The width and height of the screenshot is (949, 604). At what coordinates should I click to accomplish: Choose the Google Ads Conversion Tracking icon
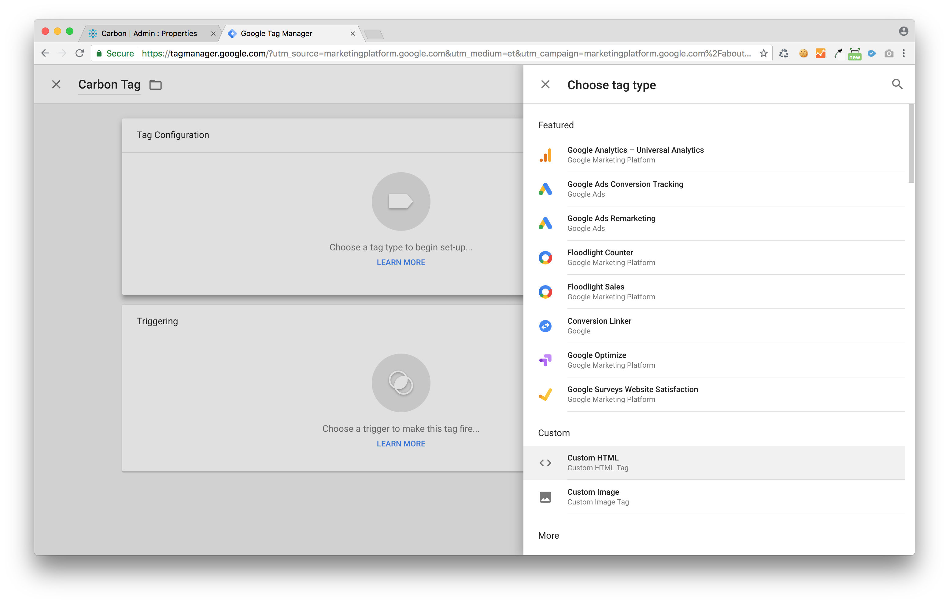545,189
